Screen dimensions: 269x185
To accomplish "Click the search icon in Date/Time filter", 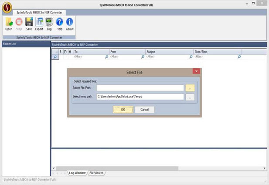I will click(239, 57).
